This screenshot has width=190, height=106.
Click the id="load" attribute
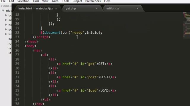point(89,90)
